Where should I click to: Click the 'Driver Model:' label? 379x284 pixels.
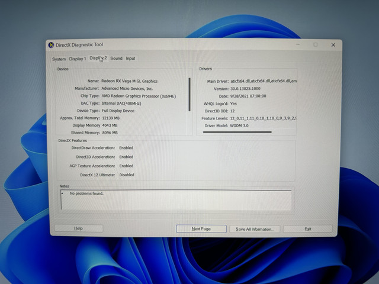tap(216, 125)
